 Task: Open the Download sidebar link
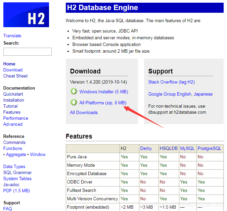point(13,70)
